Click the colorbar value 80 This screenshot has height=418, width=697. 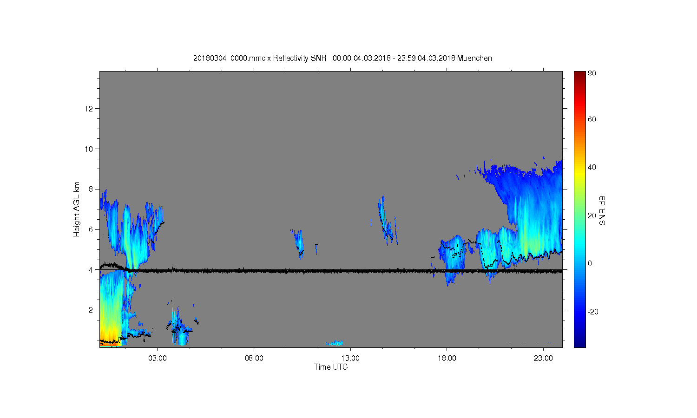click(592, 74)
